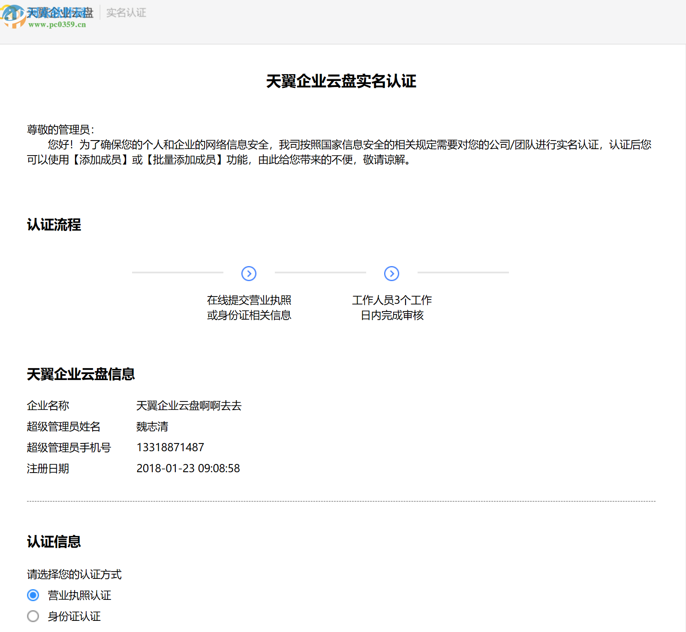Viewport: 686px width, 632px height.
Task: Click the colorful house icon at top left
Action: point(14,17)
